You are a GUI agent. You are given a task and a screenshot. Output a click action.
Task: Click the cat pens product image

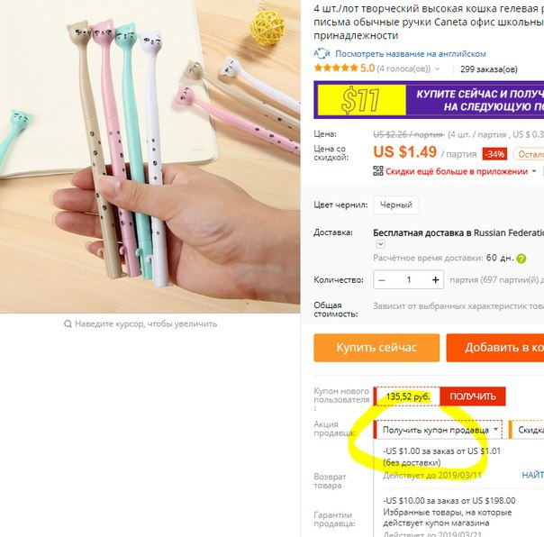pos(150,156)
